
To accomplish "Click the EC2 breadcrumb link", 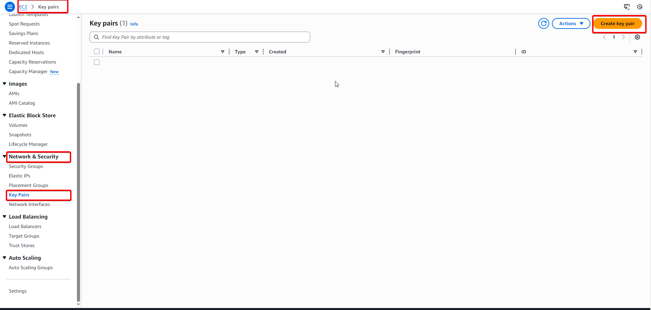I will [x=23, y=7].
